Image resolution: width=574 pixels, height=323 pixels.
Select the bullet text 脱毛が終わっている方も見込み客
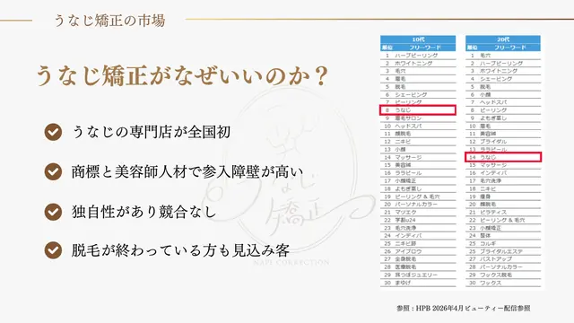coord(180,250)
